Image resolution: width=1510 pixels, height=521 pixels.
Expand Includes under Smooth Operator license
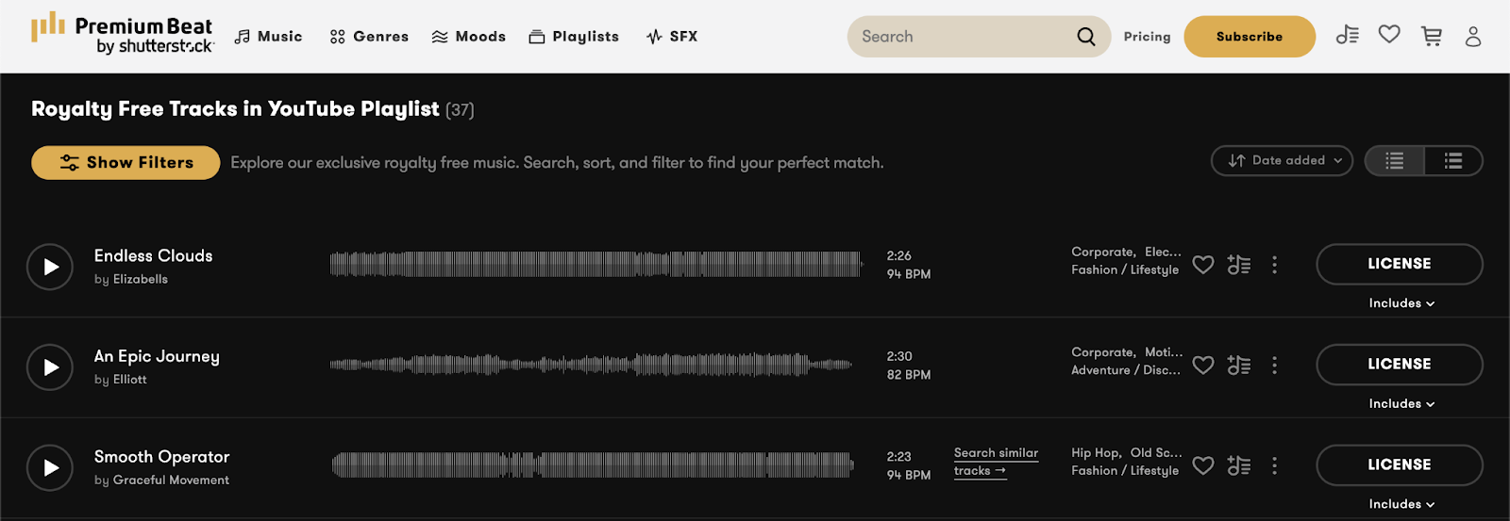point(1401,505)
